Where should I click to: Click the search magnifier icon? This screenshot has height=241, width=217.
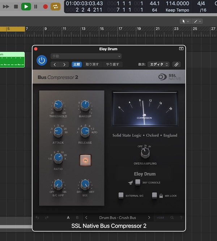coord(172,218)
